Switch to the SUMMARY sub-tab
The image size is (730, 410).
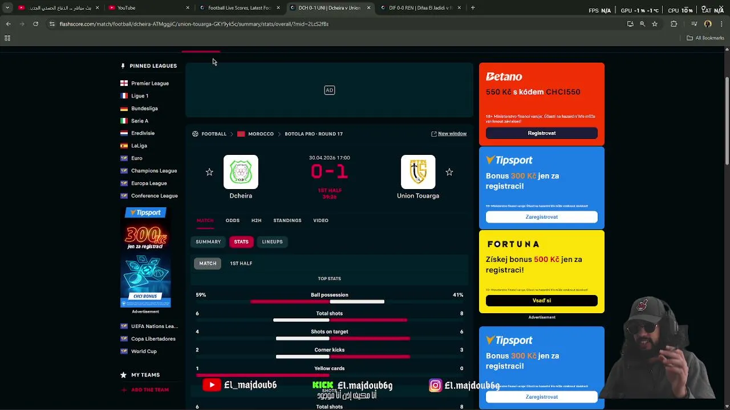click(x=208, y=242)
